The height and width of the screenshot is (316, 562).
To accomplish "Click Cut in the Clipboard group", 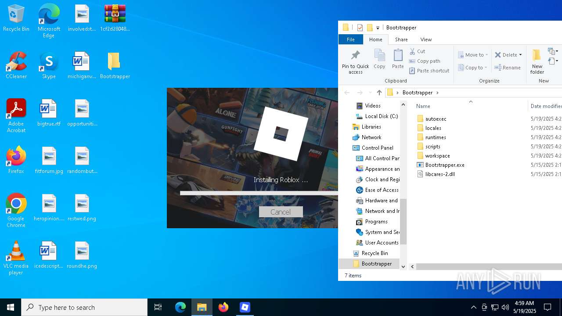I will click(417, 51).
